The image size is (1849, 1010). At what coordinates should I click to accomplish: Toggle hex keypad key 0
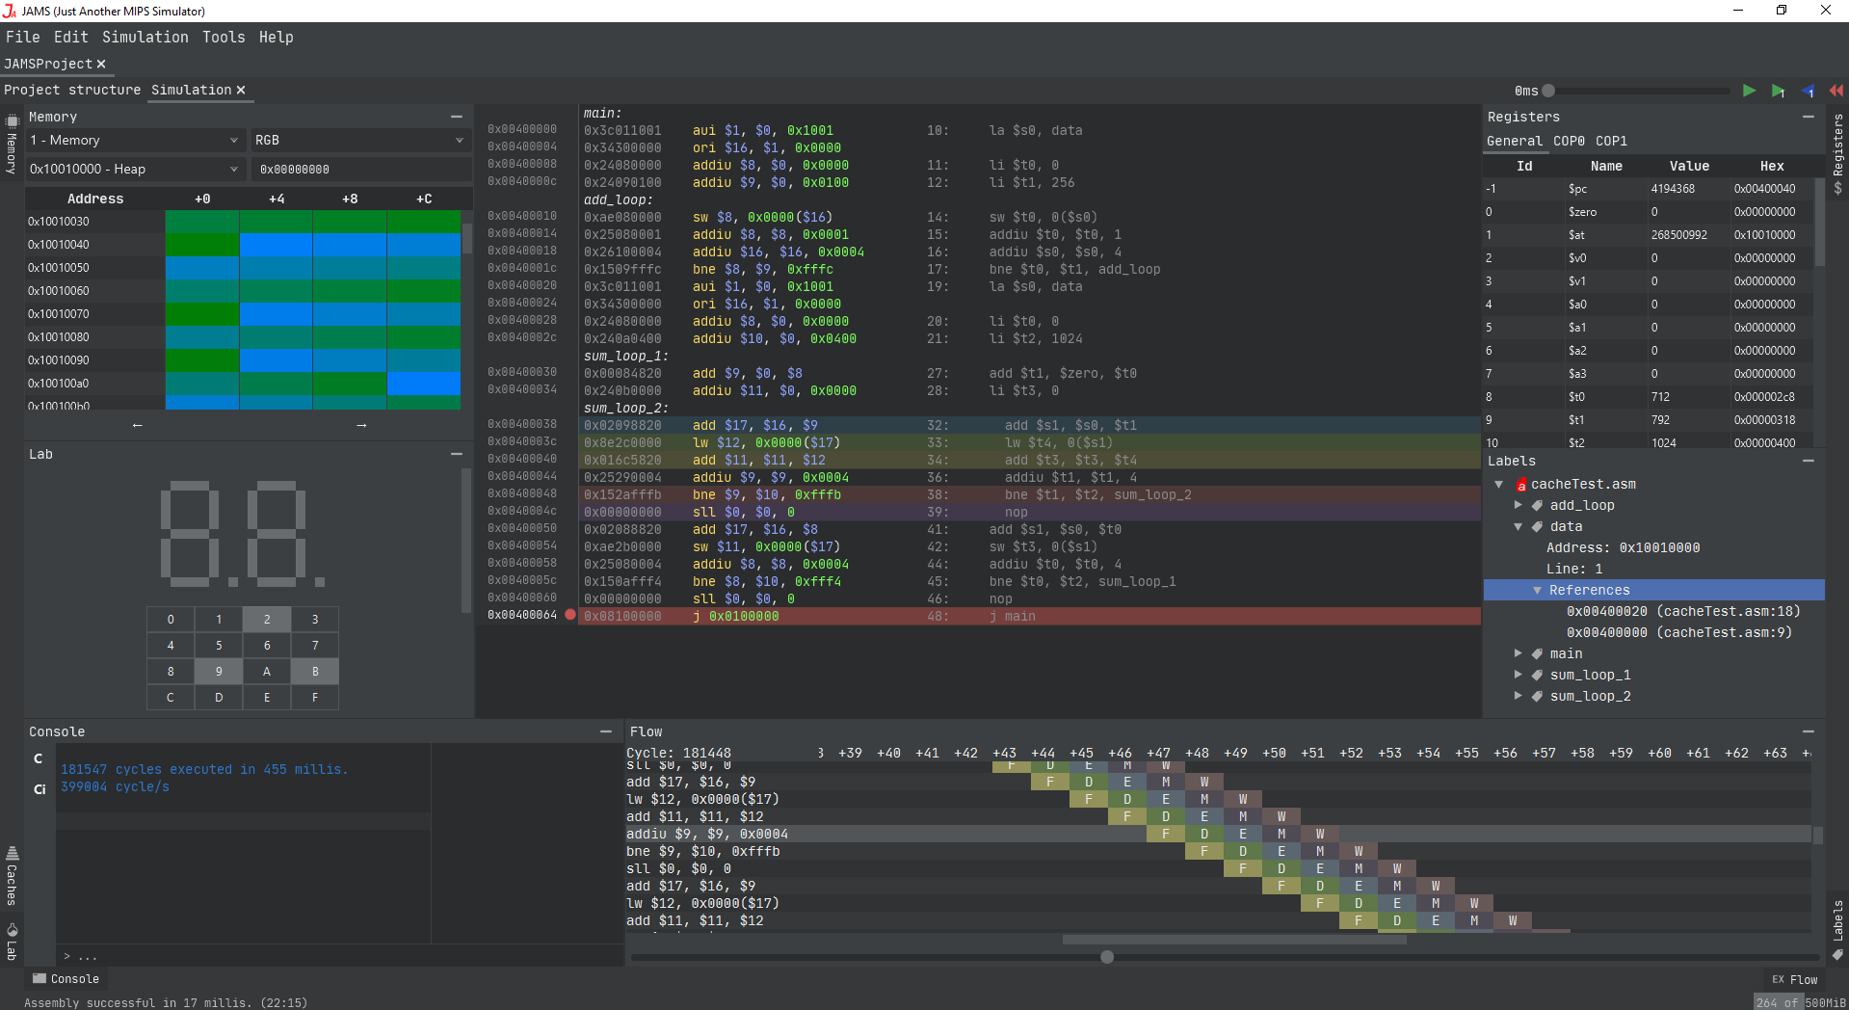click(171, 619)
